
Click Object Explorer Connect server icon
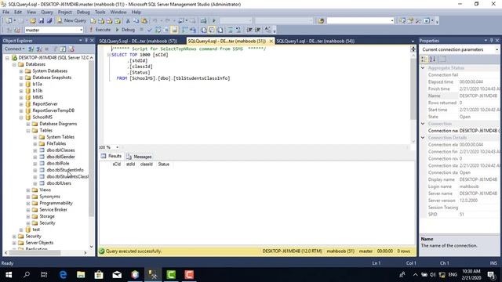tap(31, 49)
